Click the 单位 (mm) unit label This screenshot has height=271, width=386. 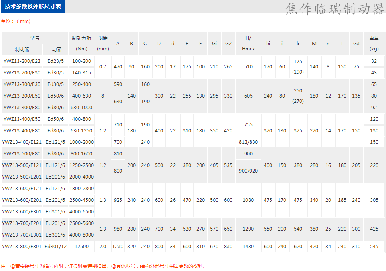(x=16, y=21)
